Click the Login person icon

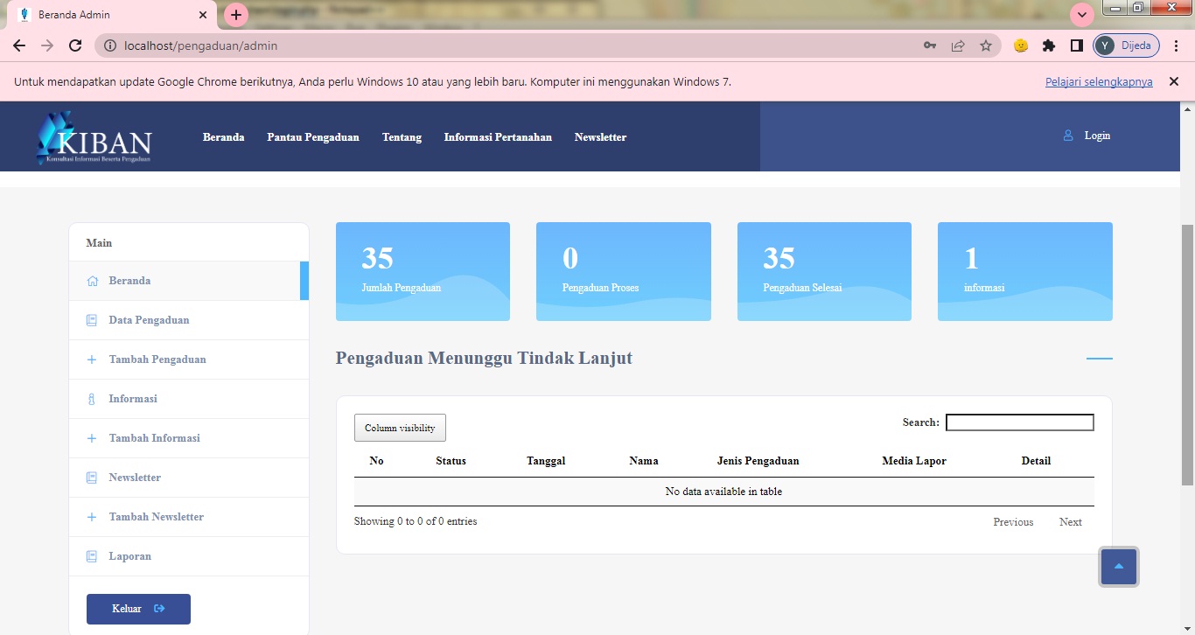tap(1067, 136)
